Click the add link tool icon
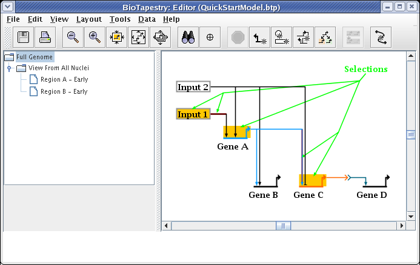Image resolution: width=420 pixels, height=265 pixels. (260, 38)
